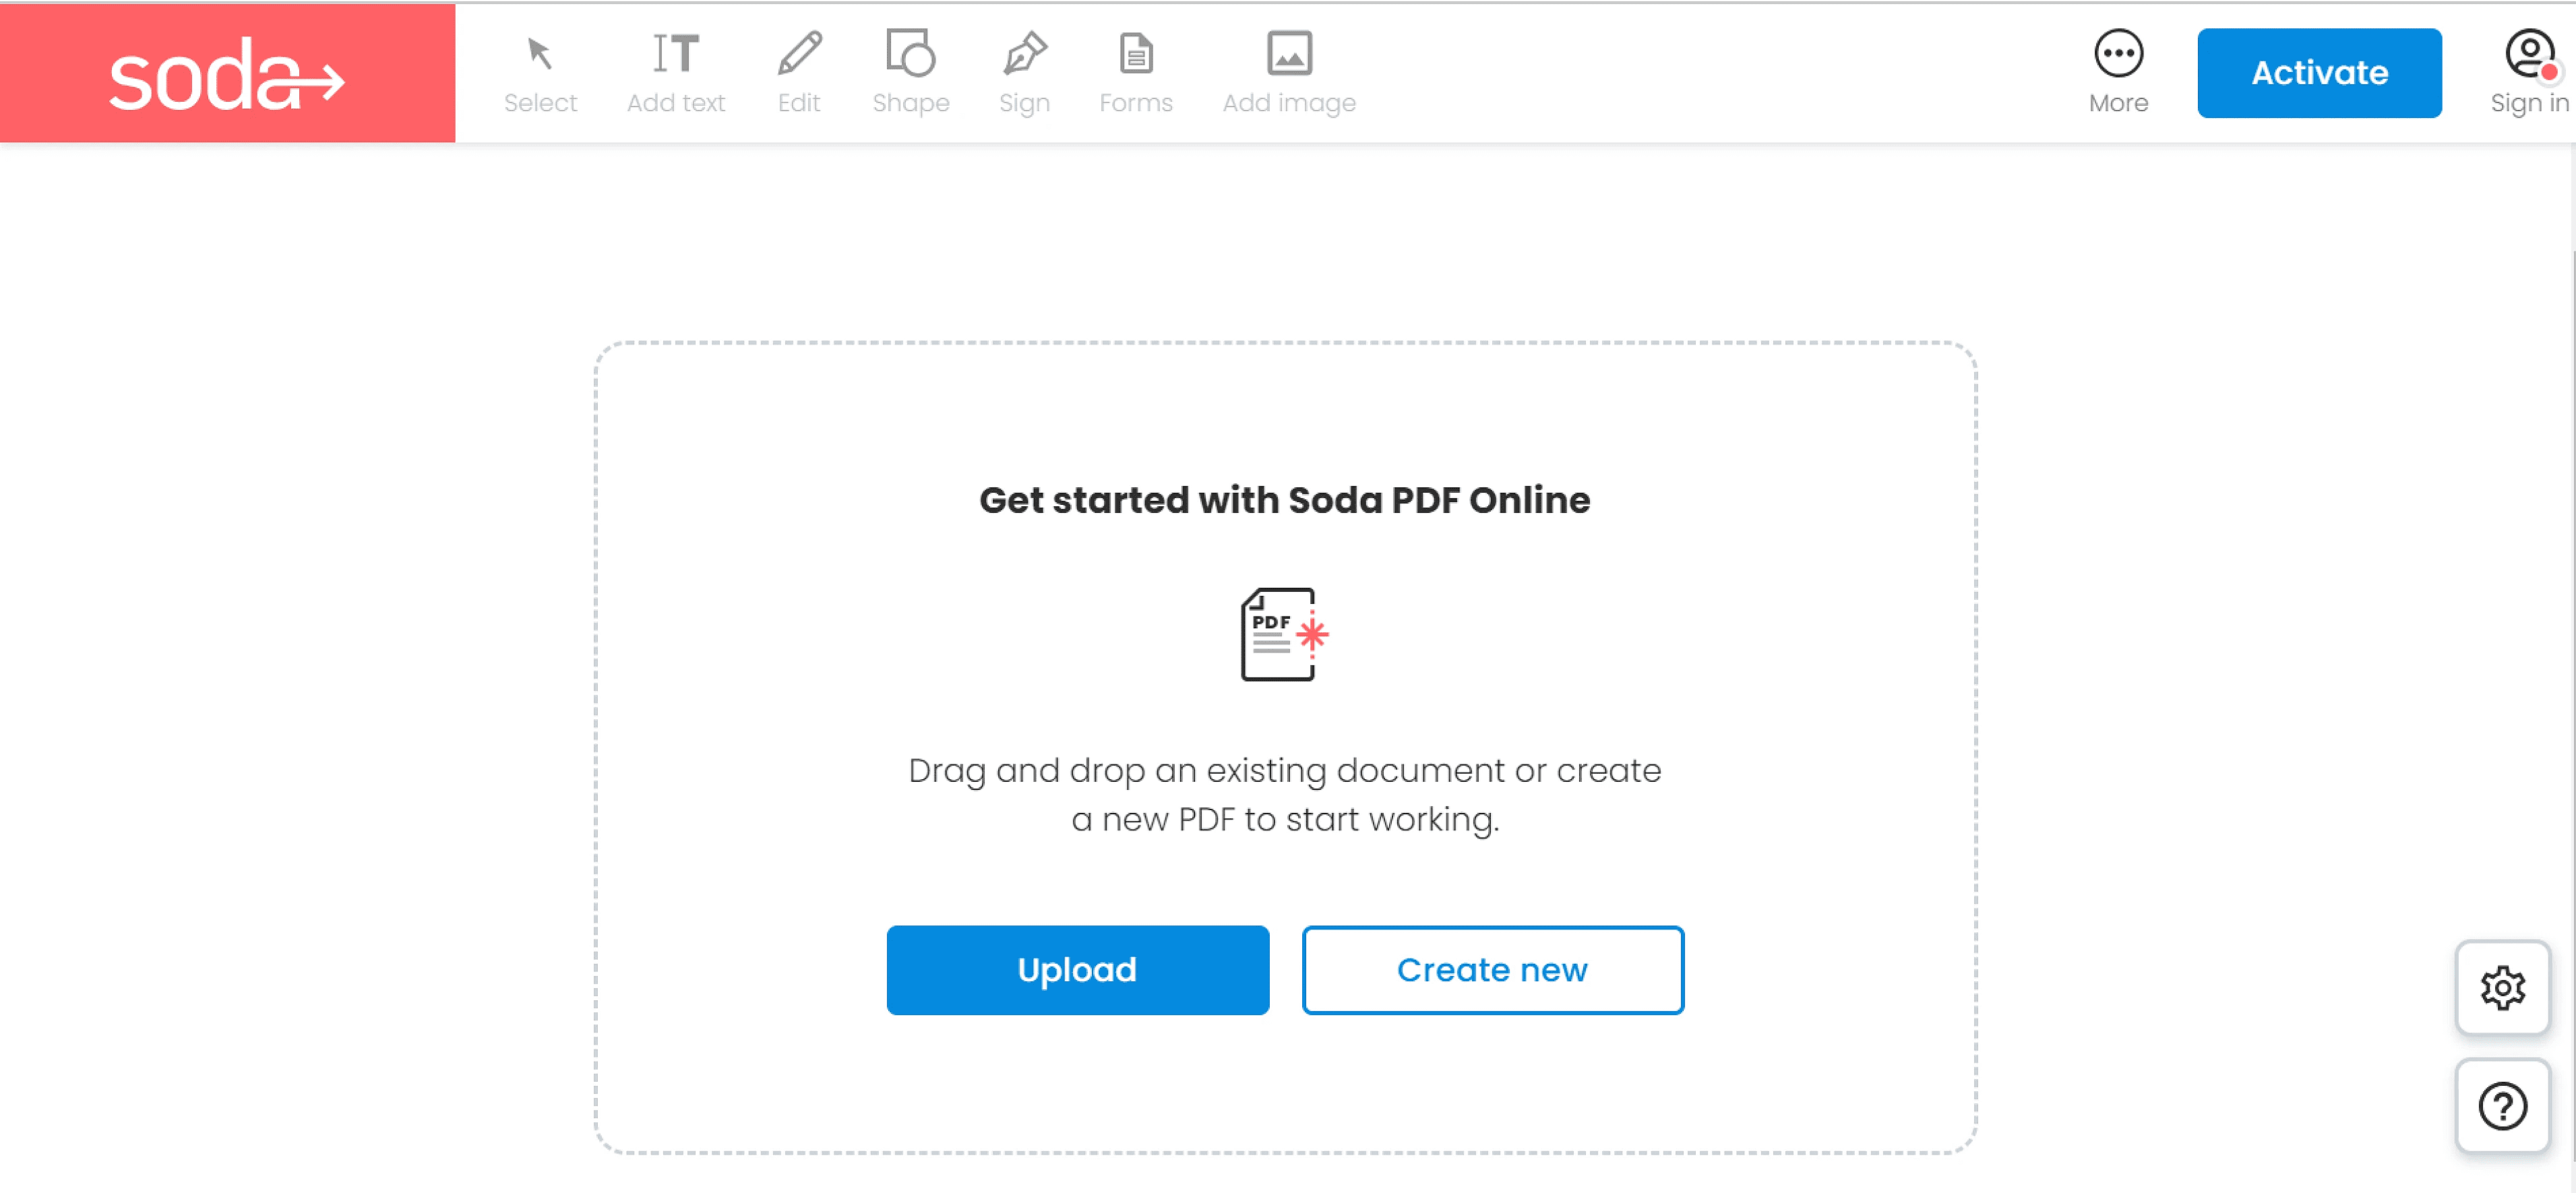Activate the Add text tool
Viewport: 2576px width, 1193px height.
pos(676,73)
